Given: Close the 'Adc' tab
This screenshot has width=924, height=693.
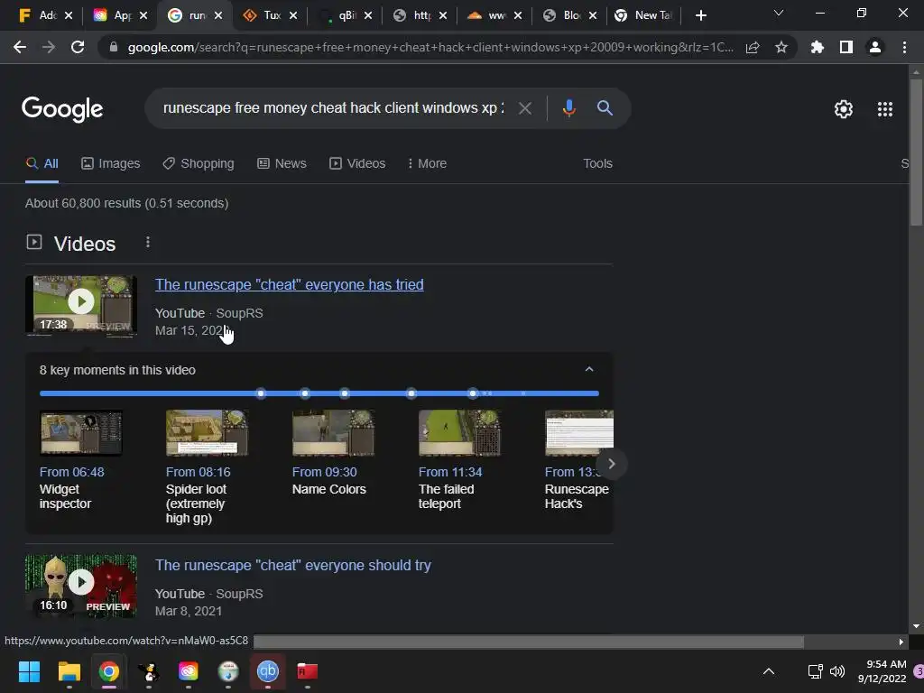Looking at the screenshot, I should pyautogui.click(x=69, y=16).
